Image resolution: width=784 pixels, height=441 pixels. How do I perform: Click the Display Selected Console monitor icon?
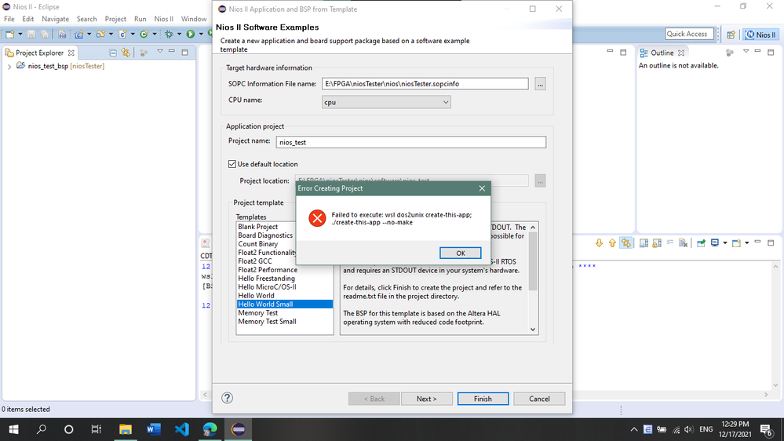point(715,243)
